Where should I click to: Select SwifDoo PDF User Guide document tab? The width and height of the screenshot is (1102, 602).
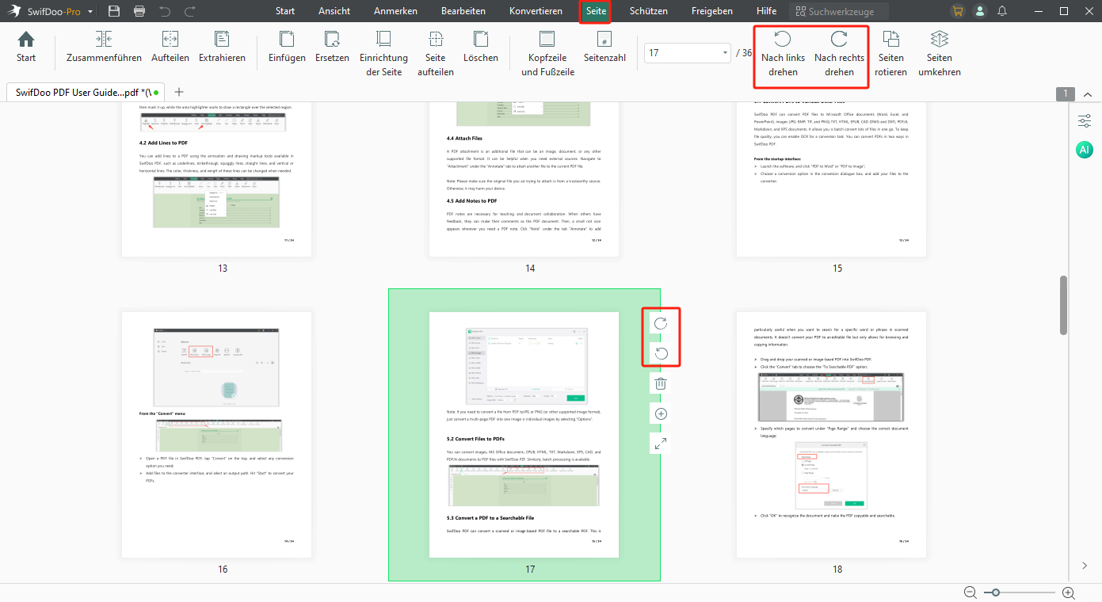pyautogui.click(x=86, y=92)
